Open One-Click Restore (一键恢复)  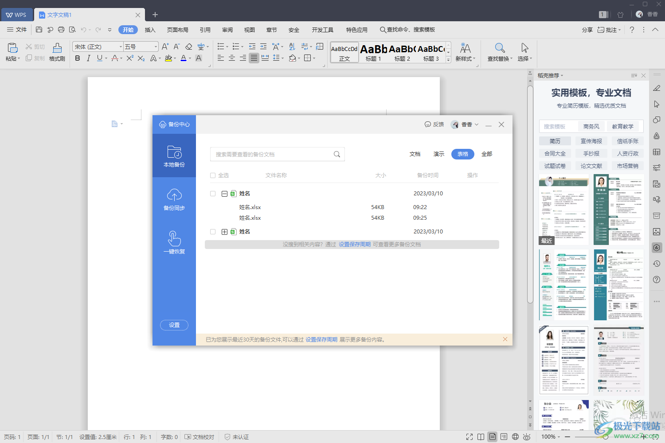pyautogui.click(x=174, y=242)
